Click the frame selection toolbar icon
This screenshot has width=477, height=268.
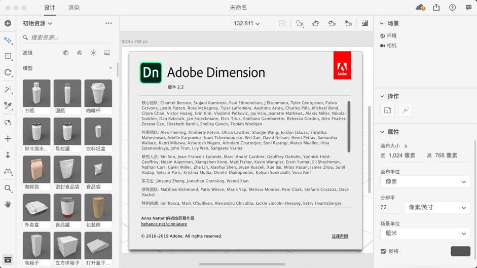[300, 23]
